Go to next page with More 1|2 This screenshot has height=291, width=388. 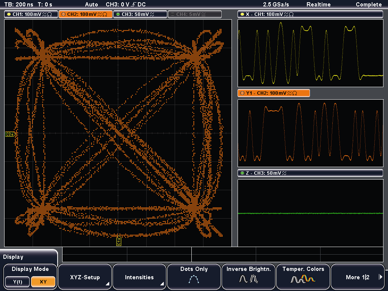pyautogui.click(x=357, y=277)
